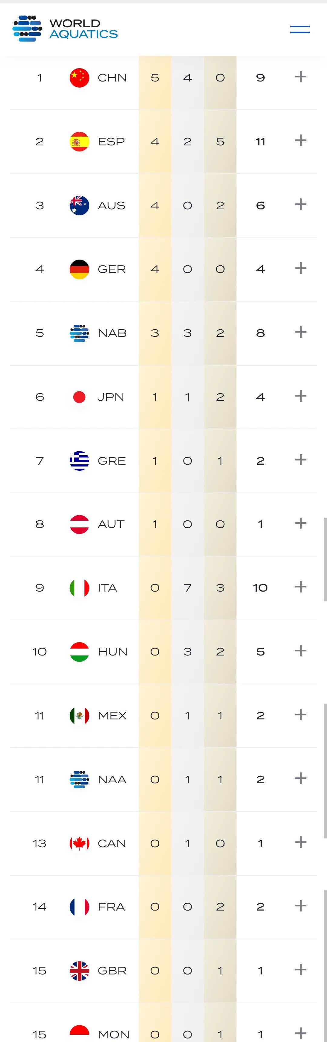Open the hamburger menu icon
Viewport: 327px width, 1042px height.
pos(300,29)
